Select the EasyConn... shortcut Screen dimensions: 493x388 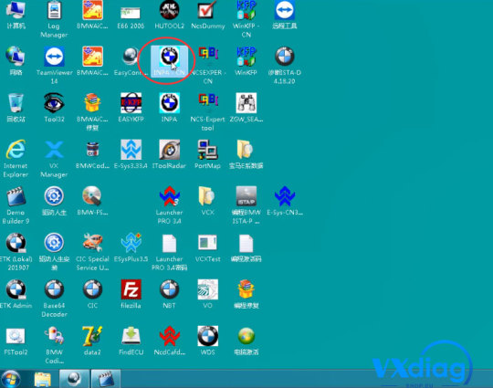131,61
